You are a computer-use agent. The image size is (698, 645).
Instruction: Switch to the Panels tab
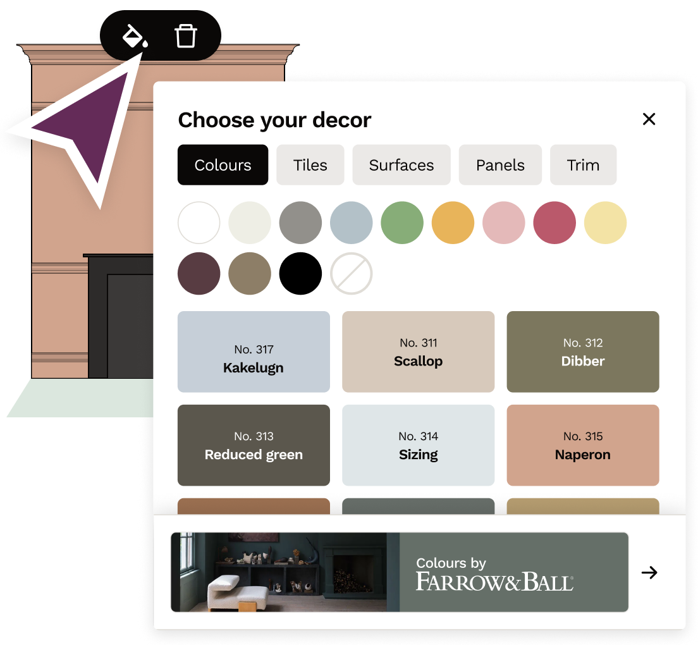500,164
